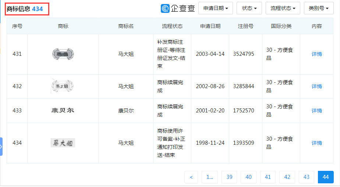This screenshot has height=187, width=340.
Task: Select current page 44 button
Action: pos(326,177)
